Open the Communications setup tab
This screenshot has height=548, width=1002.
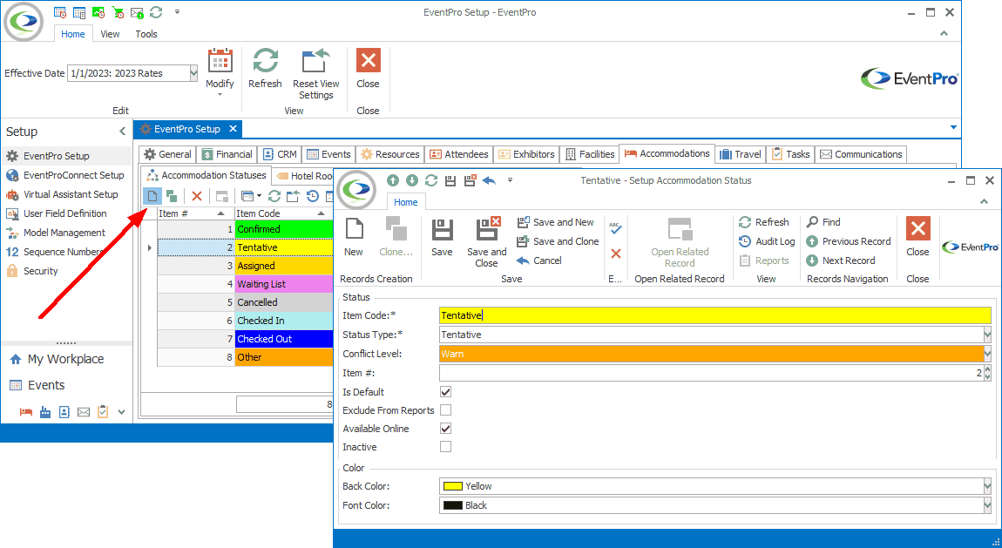point(861,154)
